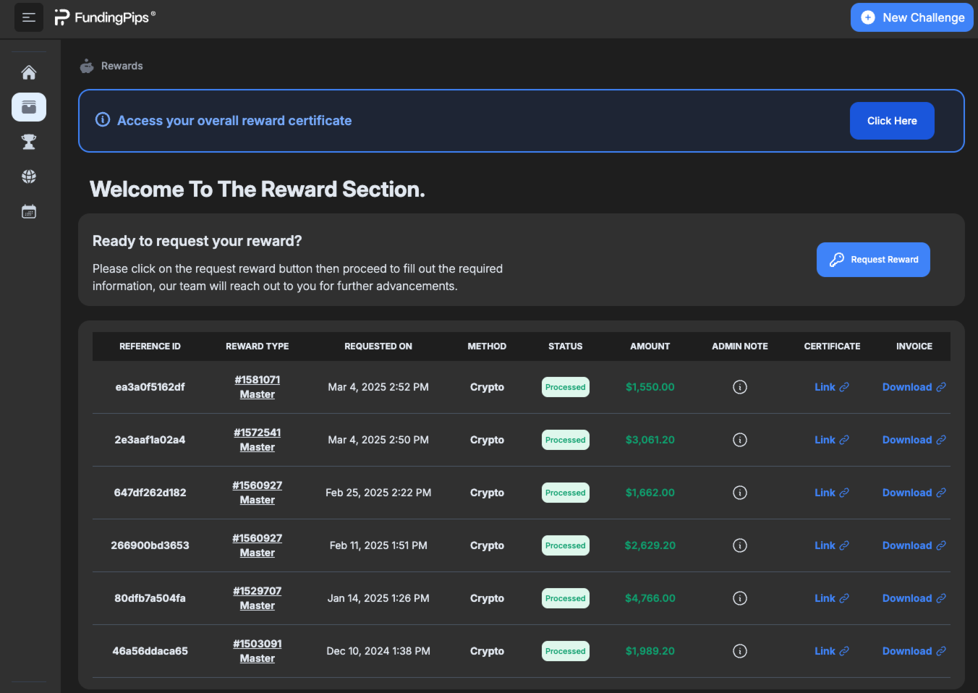The width and height of the screenshot is (978, 693).
Task: View admin note for ea3a0f5162df
Action: click(x=740, y=387)
